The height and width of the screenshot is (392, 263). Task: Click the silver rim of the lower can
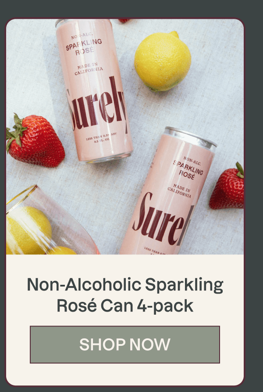pos(190,138)
